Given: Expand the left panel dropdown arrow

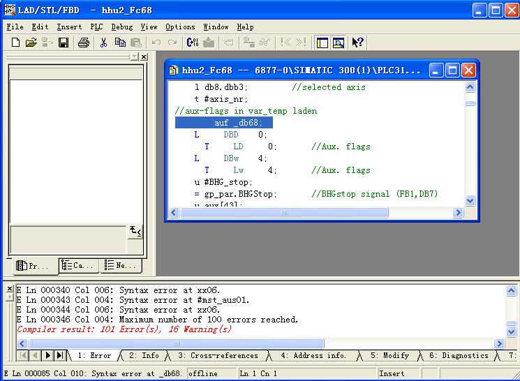Looking at the screenshot, I should coord(134,57).
